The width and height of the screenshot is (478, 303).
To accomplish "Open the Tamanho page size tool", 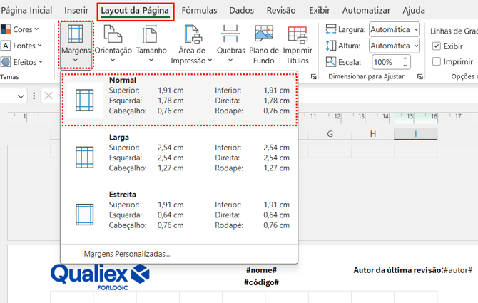I will pyautogui.click(x=151, y=35).
